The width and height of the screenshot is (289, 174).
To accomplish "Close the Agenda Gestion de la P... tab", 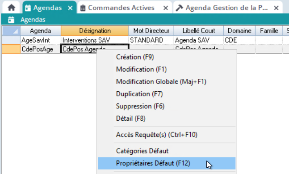I will tap(276, 8).
